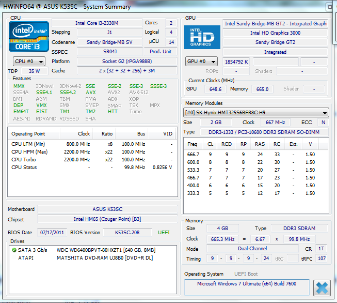Click the Intel Core i3-2330M name field
337x303 pixels.
[x=96, y=23]
